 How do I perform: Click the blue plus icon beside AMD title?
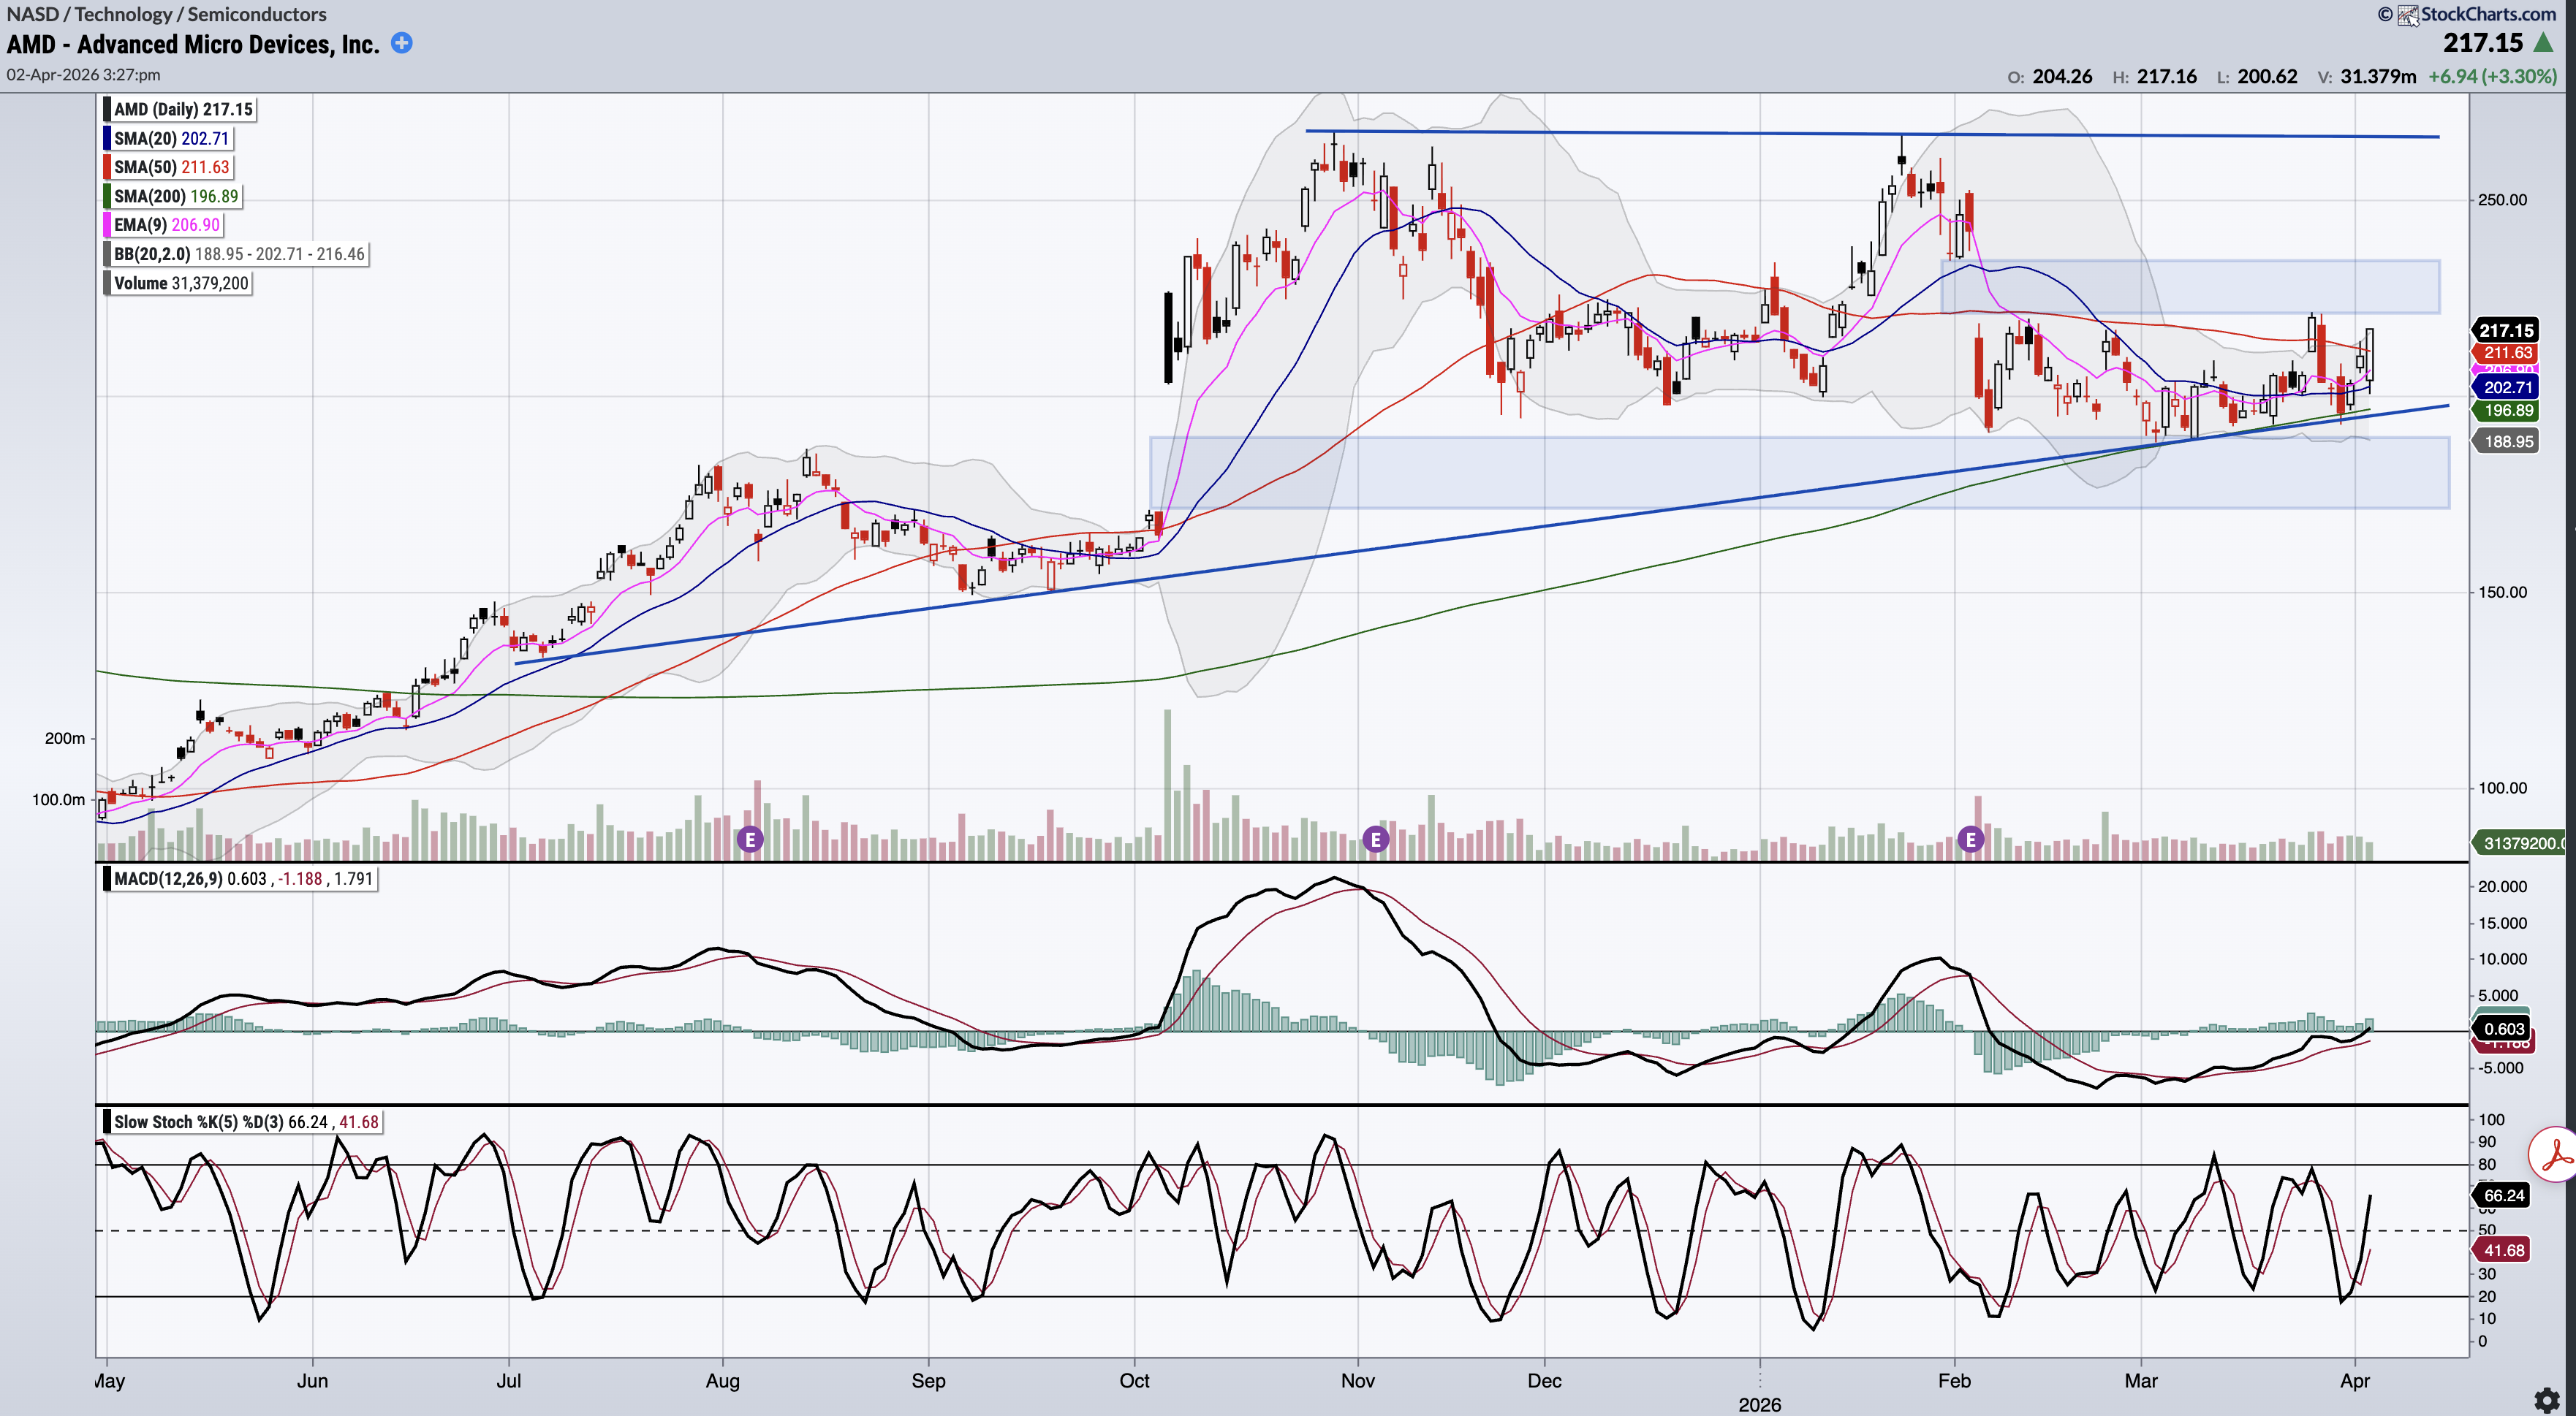pos(401,43)
